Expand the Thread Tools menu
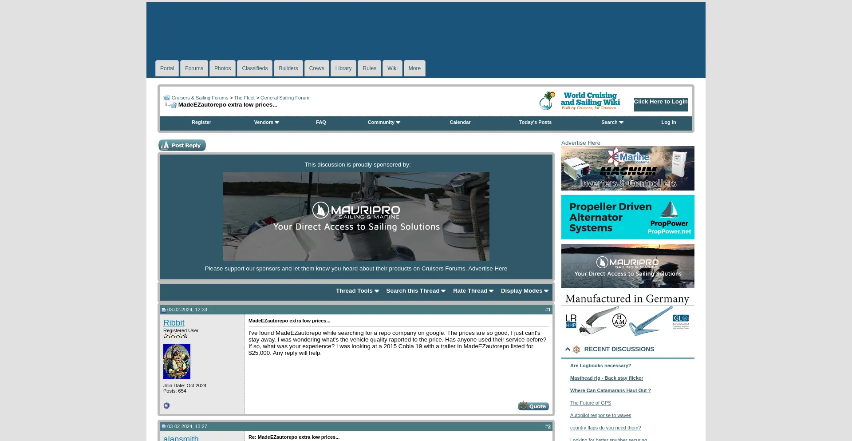Screen dimensions: 852x441 point(357,291)
